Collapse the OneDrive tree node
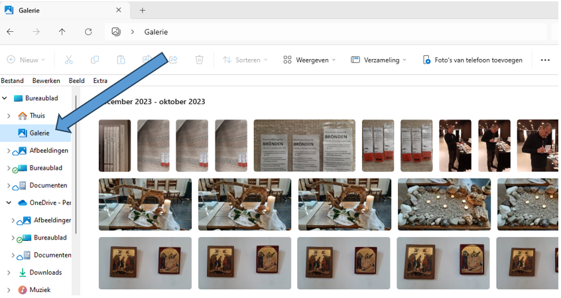Screen dimensions: 561x298 [9, 202]
